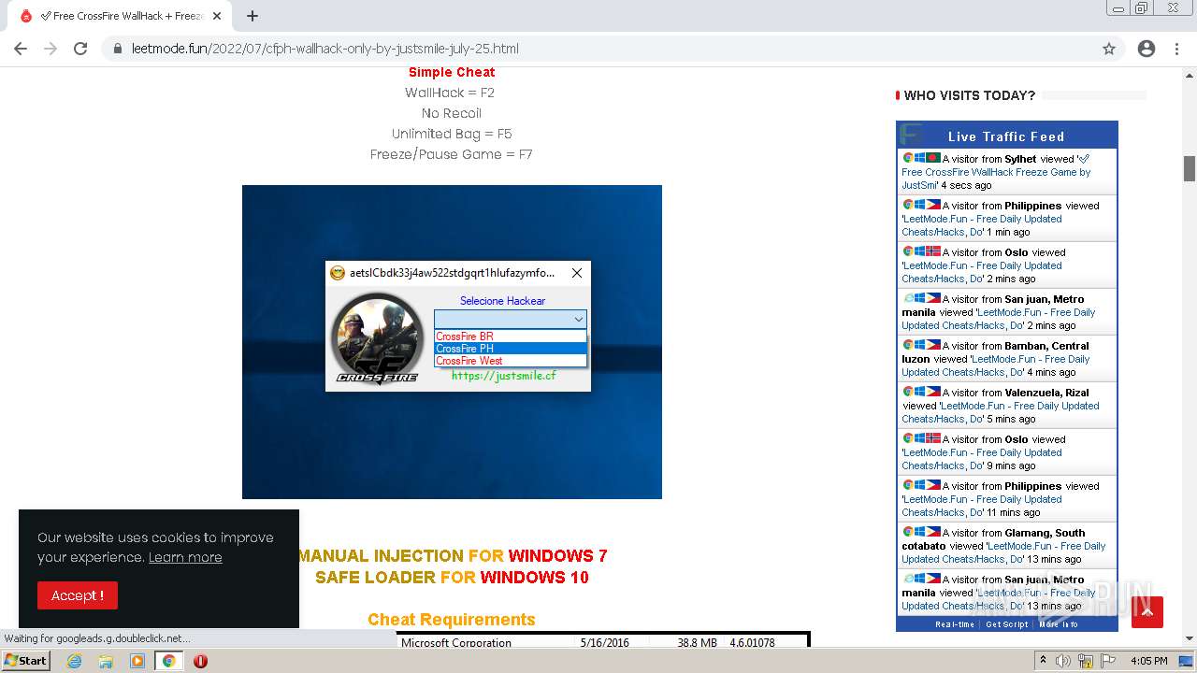
Task: Click the WHO VISITS TODAY? heading
Action: [x=969, y=95]
